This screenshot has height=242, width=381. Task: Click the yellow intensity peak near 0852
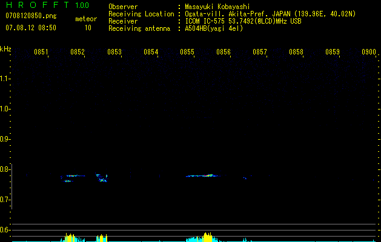coord(70,238)
